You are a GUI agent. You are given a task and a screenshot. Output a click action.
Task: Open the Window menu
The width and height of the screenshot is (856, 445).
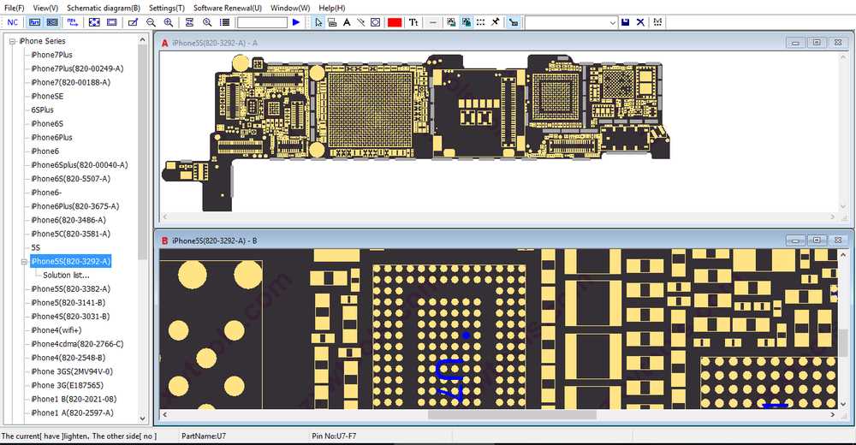[x=290, y=8]
